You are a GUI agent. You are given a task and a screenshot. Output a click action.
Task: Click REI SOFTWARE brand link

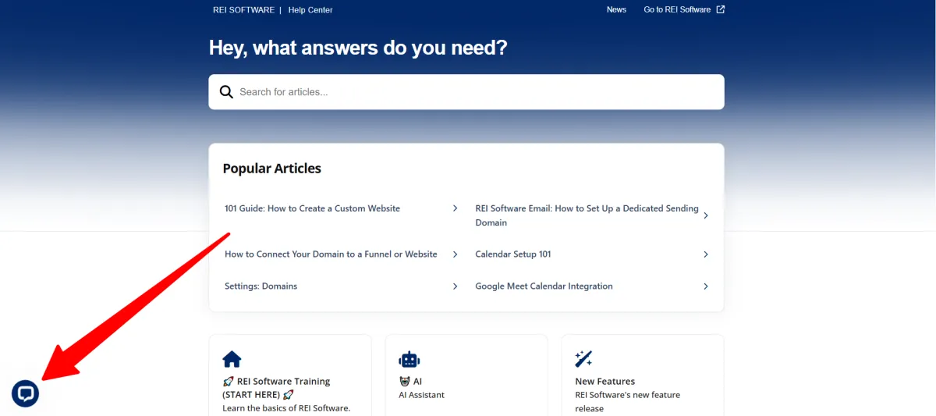tap(243, 10)
